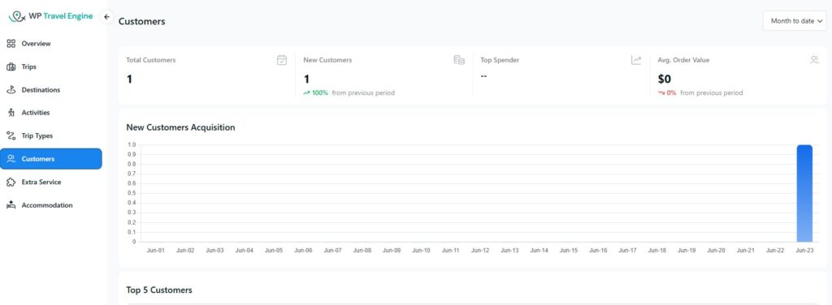Click the 1.0 y-axis value

point(132,144)
